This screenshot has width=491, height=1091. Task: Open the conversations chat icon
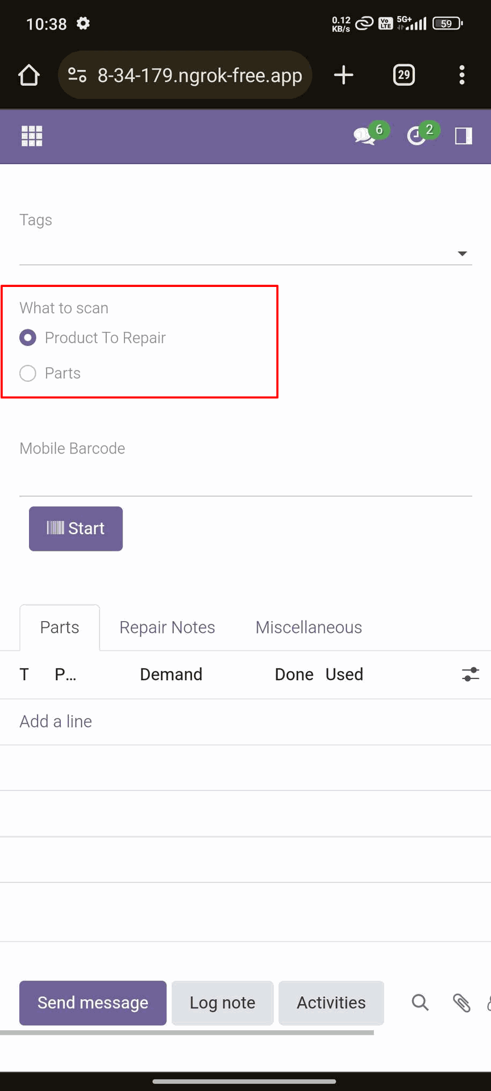pyautogui.click(x=365, y=136)
